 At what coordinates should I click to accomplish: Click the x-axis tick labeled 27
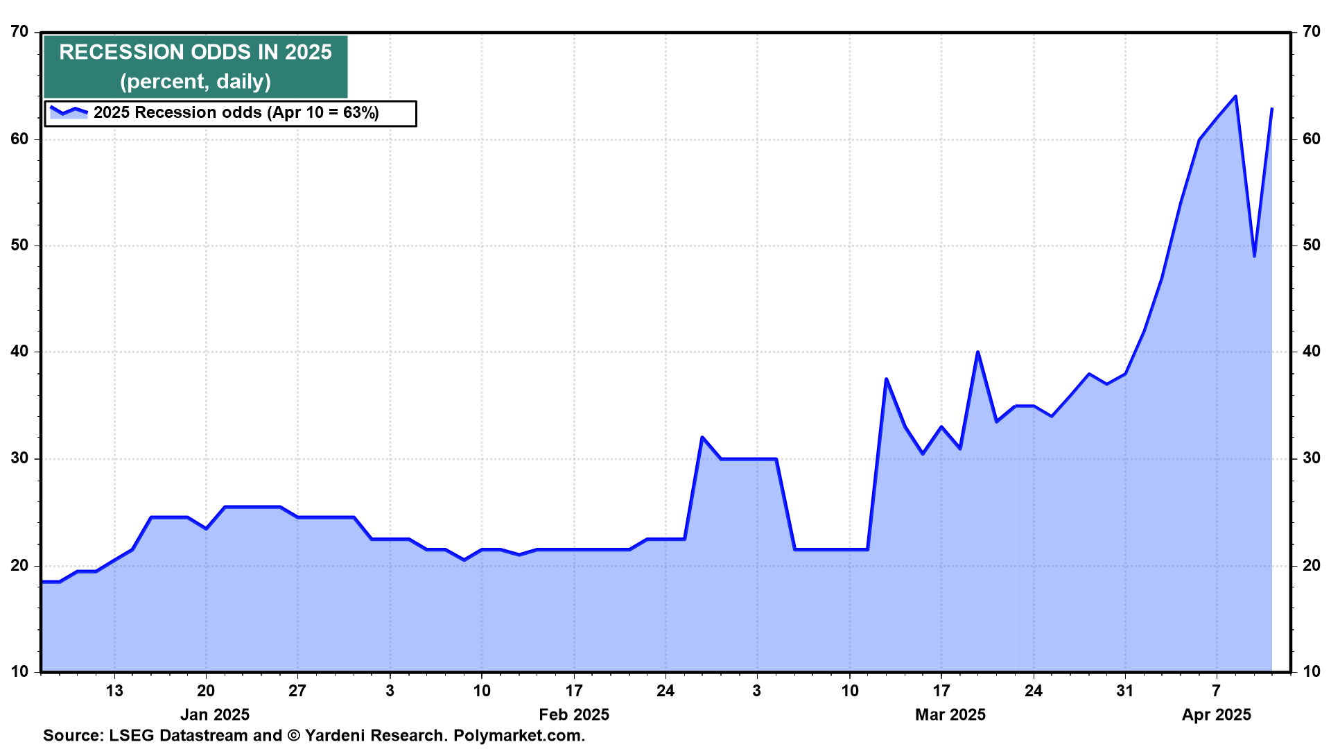coord(297,691)
